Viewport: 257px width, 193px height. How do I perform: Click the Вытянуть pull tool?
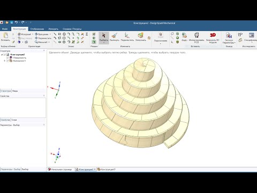tap(115, 37)
